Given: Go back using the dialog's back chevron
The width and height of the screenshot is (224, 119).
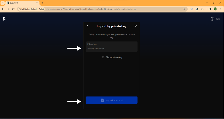Looking at the screenshot, I should tap(88, 26).
